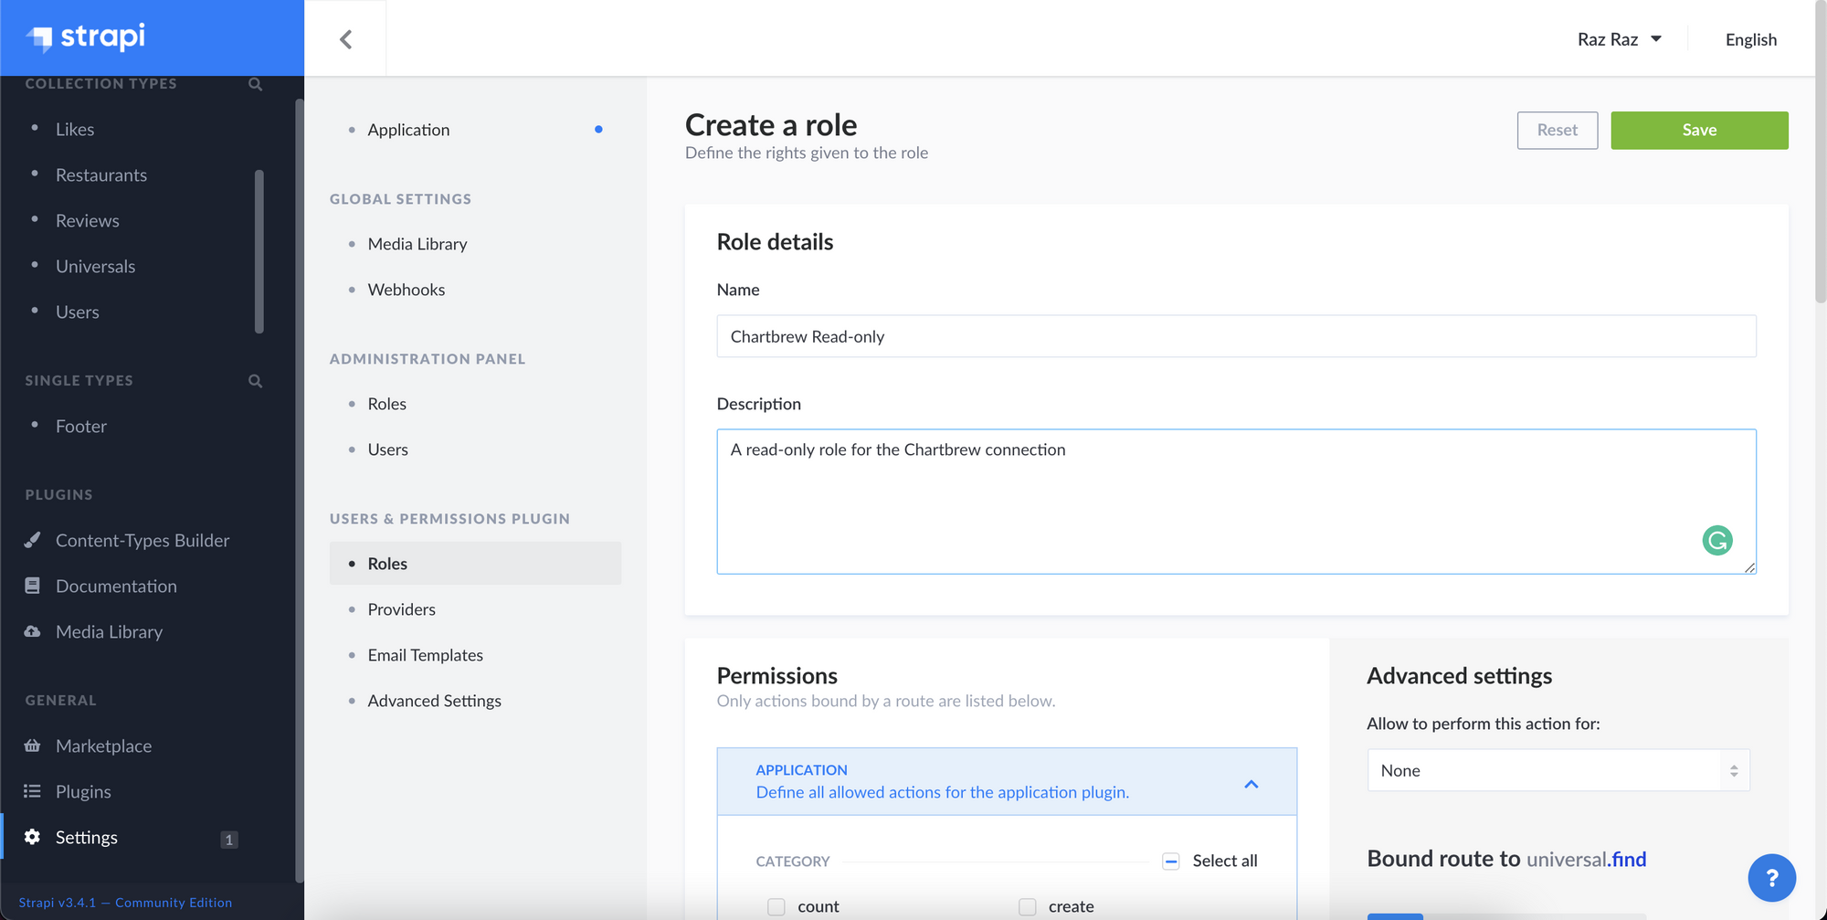Image resolution: width=1827 pixels, height=920 pixels.
Task: Enable the create permission checkbox
Action: pyautogui.click(x=1027, y=906)
